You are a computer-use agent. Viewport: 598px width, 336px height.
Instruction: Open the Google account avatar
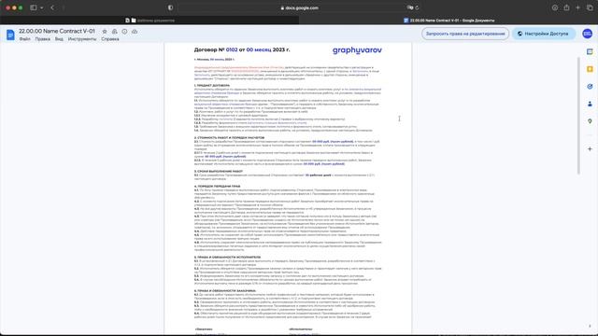(588, 34)
